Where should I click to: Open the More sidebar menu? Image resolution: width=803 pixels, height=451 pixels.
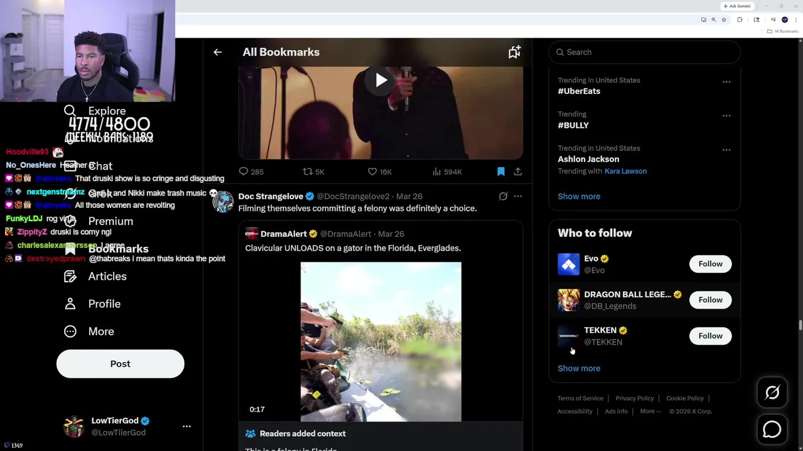tap(90, 331)
